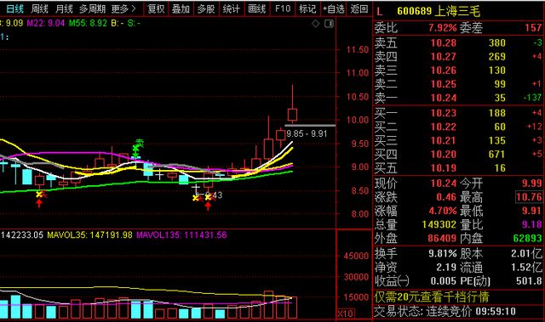Open the 统计 statistics tool
Screen dimensions: 545x322
coord(232,8)
